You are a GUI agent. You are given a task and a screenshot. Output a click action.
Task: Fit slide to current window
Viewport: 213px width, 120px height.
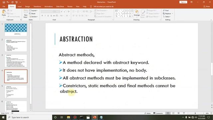click(211, 113)
